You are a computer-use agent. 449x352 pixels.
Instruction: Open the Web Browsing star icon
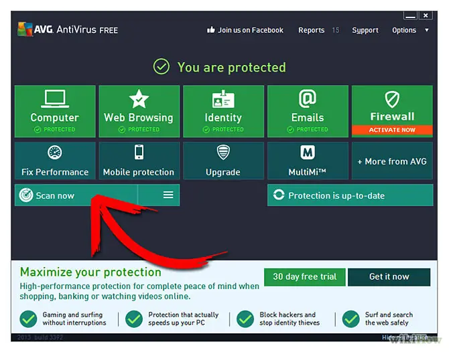[139, 99]
